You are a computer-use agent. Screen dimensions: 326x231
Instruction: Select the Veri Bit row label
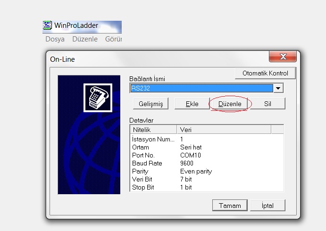point(142,179)
